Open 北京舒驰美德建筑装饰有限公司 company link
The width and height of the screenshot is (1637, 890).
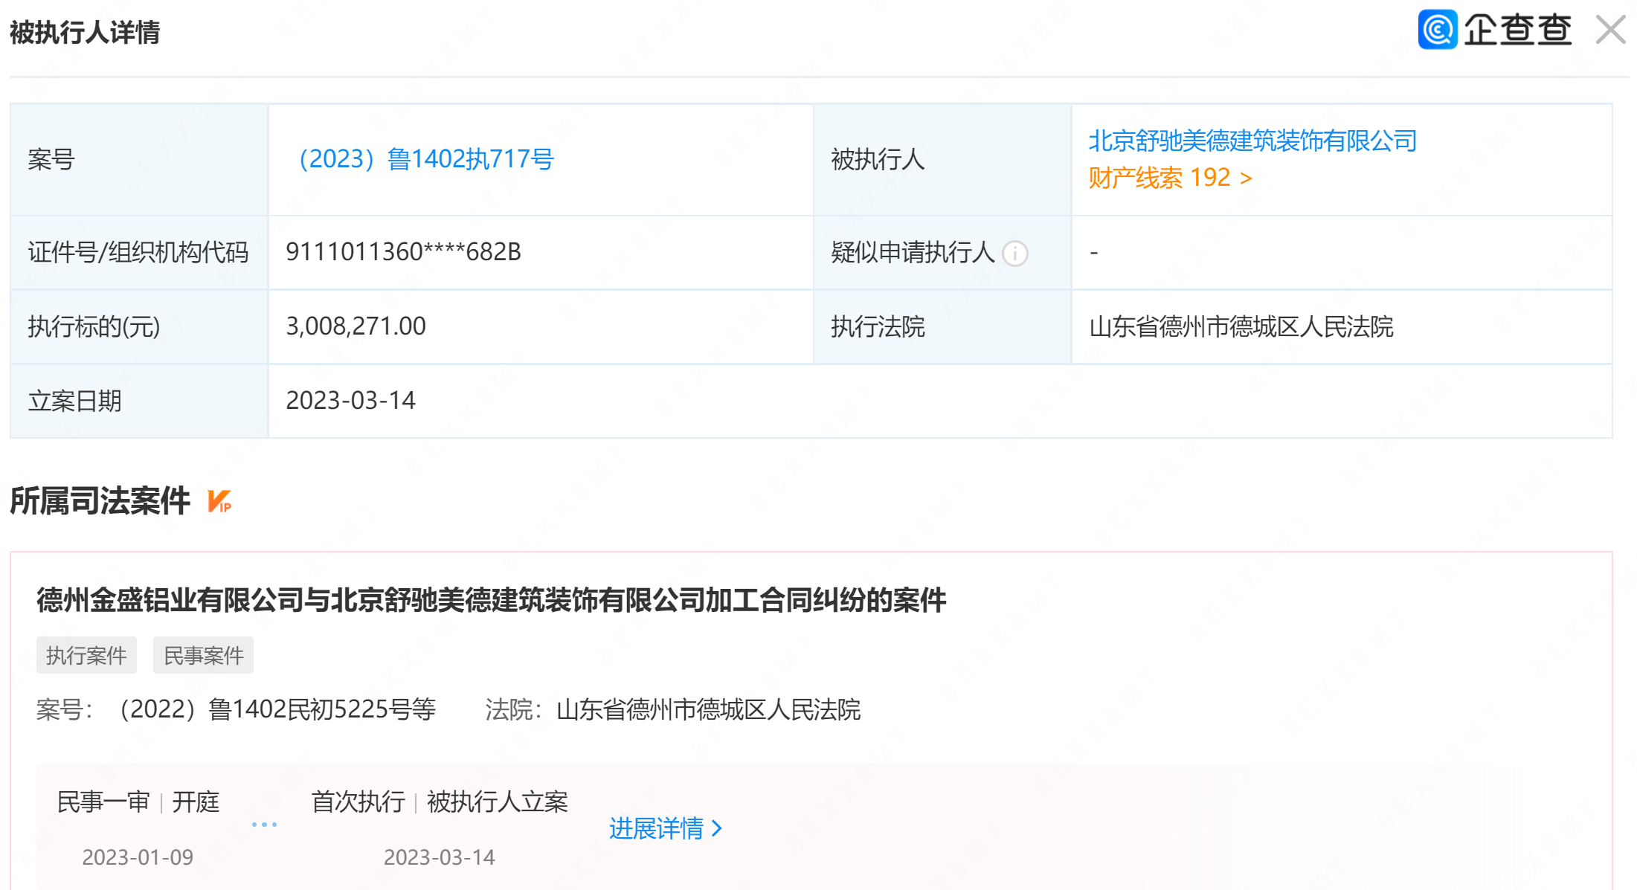1252,141
